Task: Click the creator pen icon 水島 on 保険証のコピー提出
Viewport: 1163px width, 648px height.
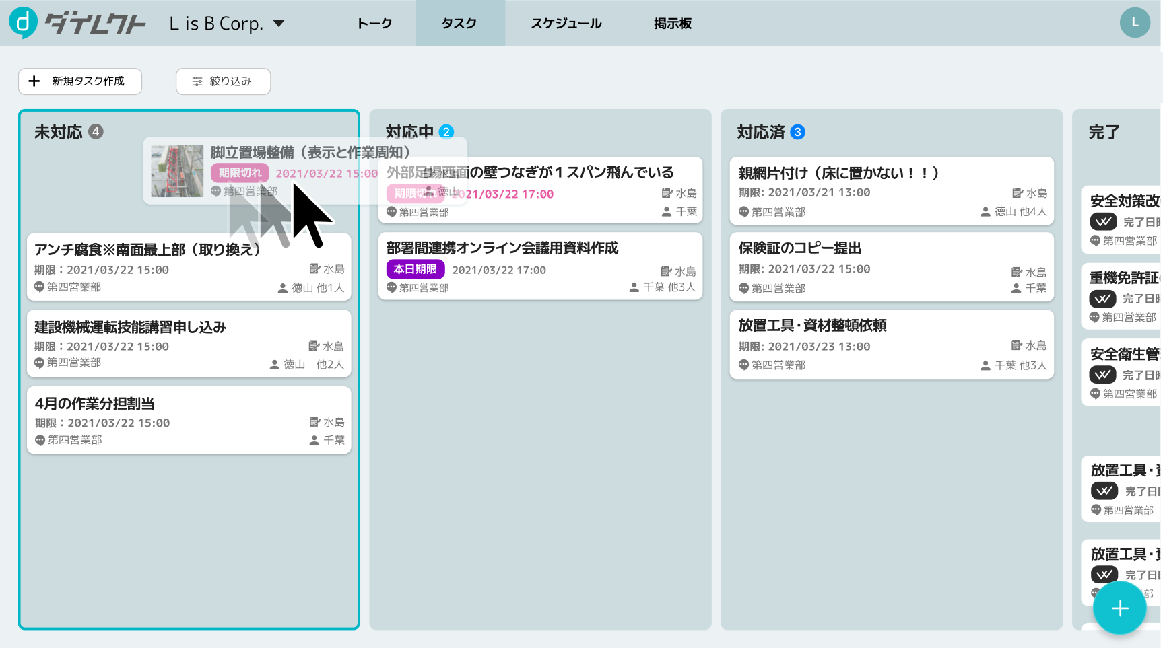Action: pos(1016,272)
